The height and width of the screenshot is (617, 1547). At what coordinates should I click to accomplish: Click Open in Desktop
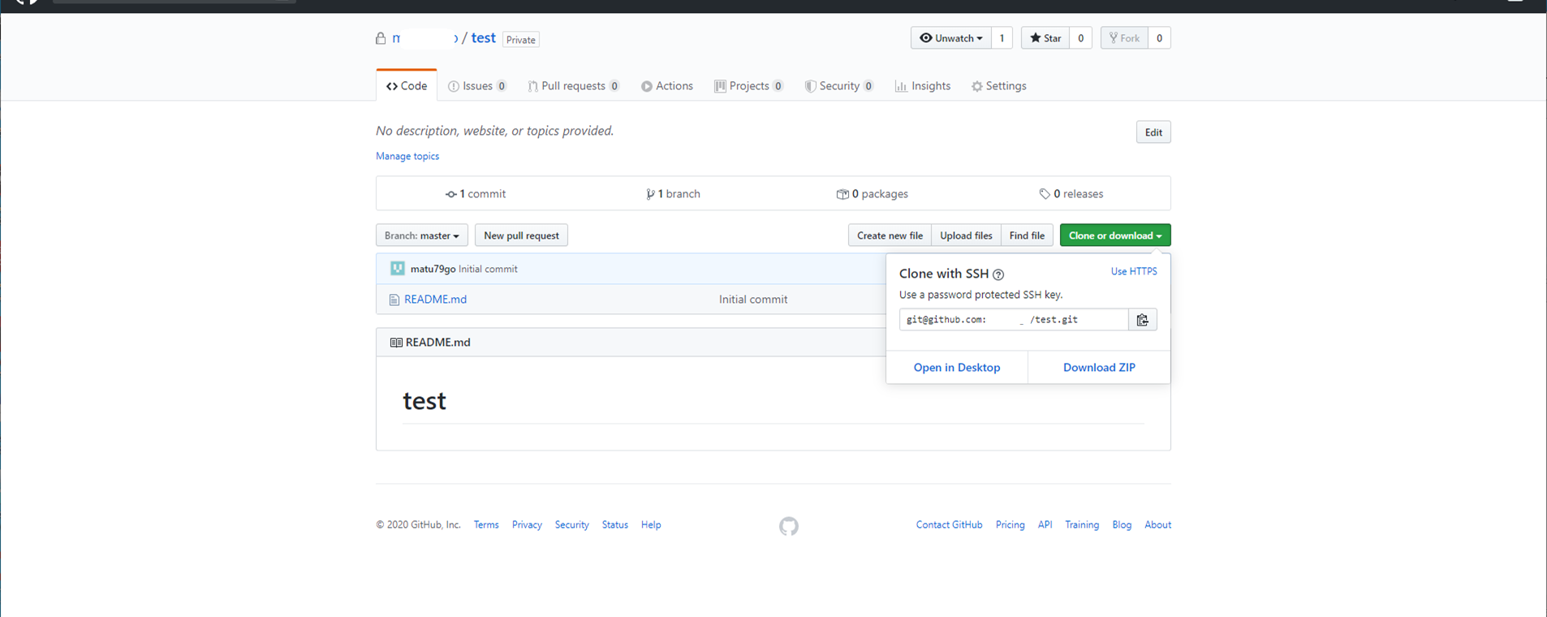(x=957, y=368)
